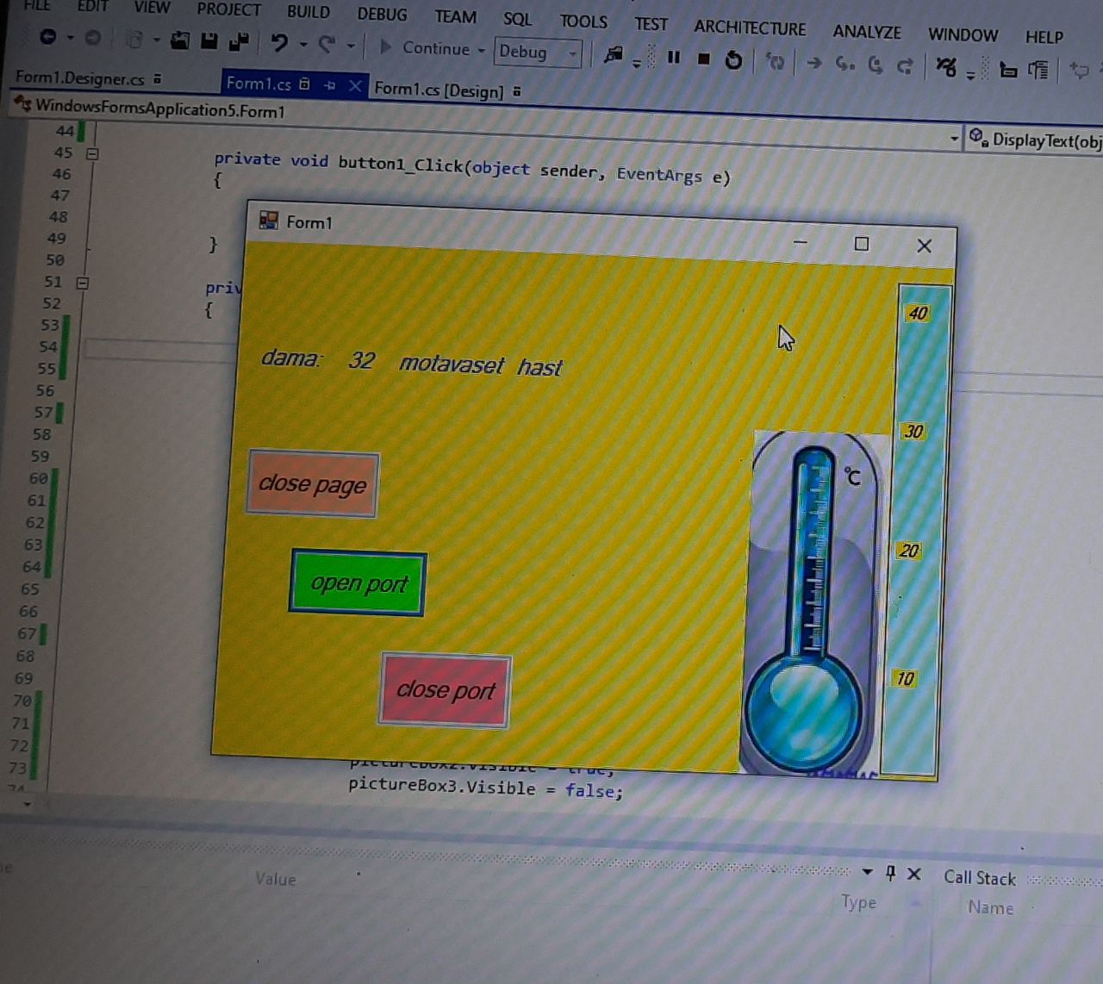Viewport: 1103px width, 984px height.
Task: Pause debugging with Break All icon
Action: (x=674, y=57)
